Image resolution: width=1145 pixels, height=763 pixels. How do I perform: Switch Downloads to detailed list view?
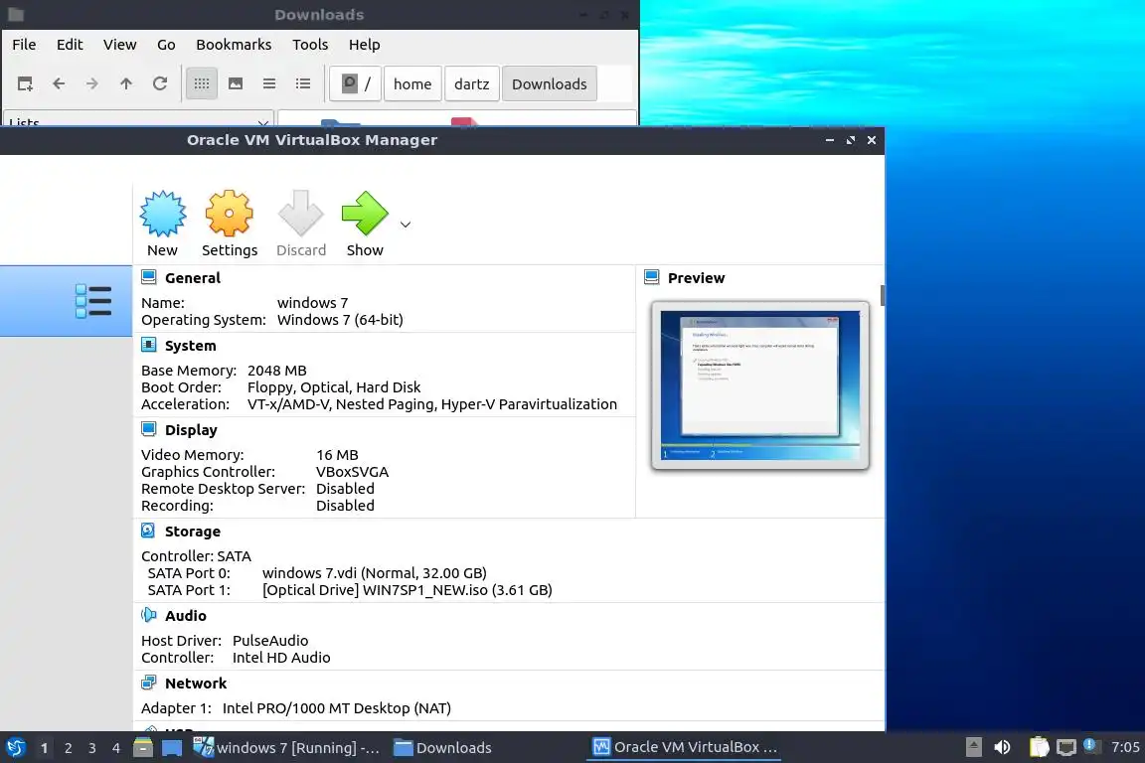pyautogui.click(x=303, y=84)
